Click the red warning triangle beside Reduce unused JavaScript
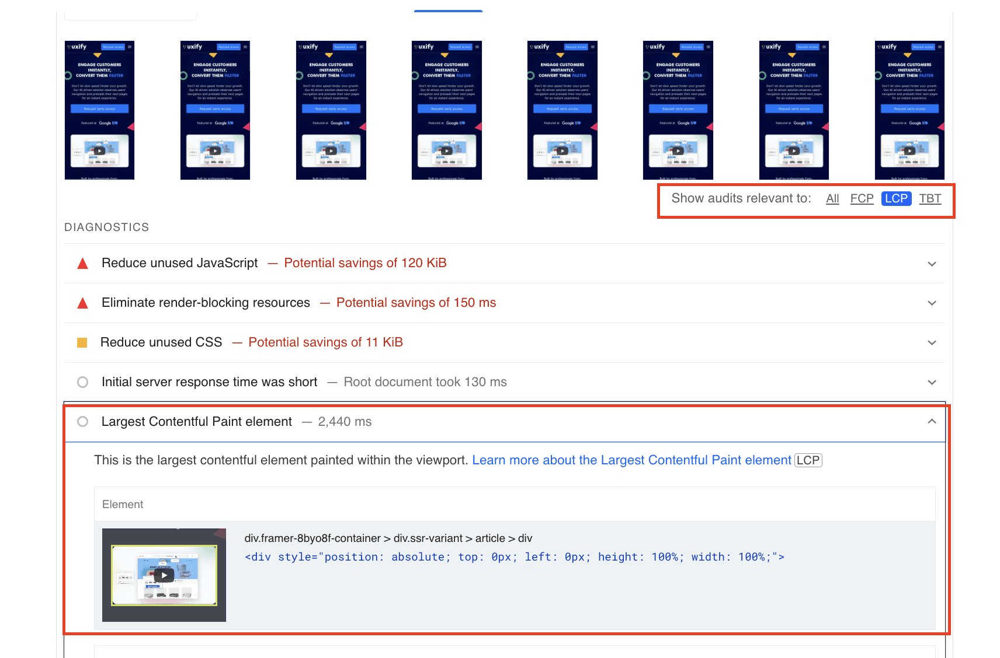Viewport: 1000px width, 658px height. click(82, 263)
